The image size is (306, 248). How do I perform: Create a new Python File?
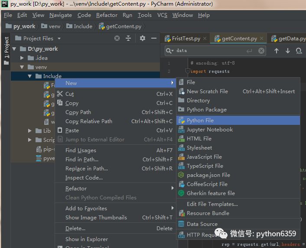tap(238, 120)
